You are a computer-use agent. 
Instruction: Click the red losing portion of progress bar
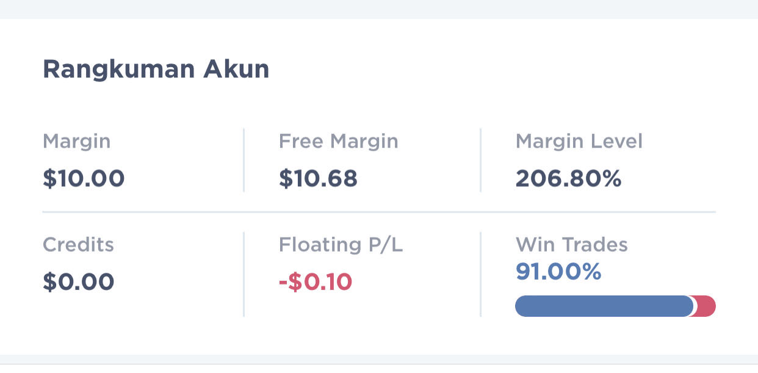(706, 306)
